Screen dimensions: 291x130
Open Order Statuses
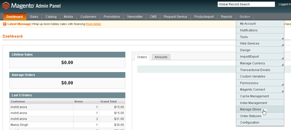coord(260,116)
